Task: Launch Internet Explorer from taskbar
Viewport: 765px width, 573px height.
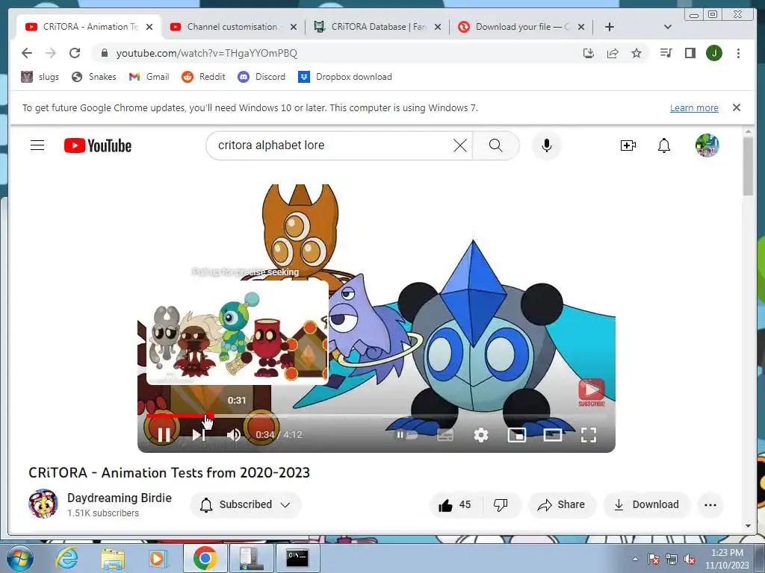Action: (66, 558)
